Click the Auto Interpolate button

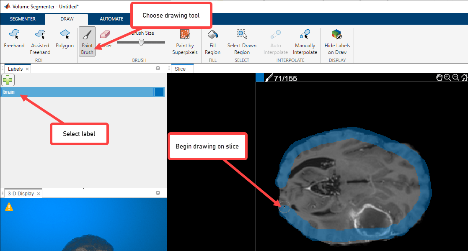tap(276, 42)
